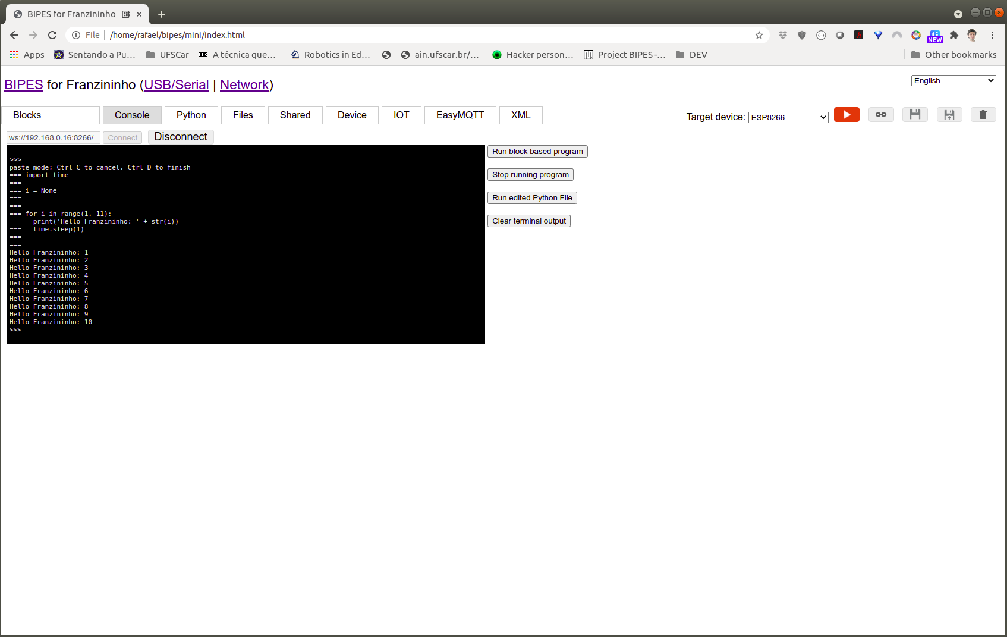Click the Dropbox extension icon
This screenshot has width=1007, height=637.
pos(783,35)
